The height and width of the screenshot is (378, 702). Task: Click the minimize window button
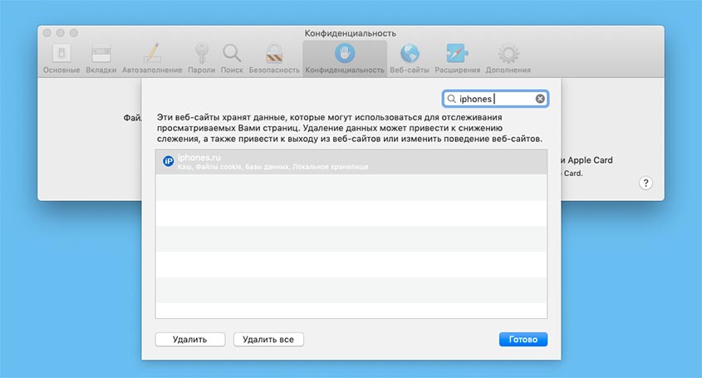tap(61, 32)
